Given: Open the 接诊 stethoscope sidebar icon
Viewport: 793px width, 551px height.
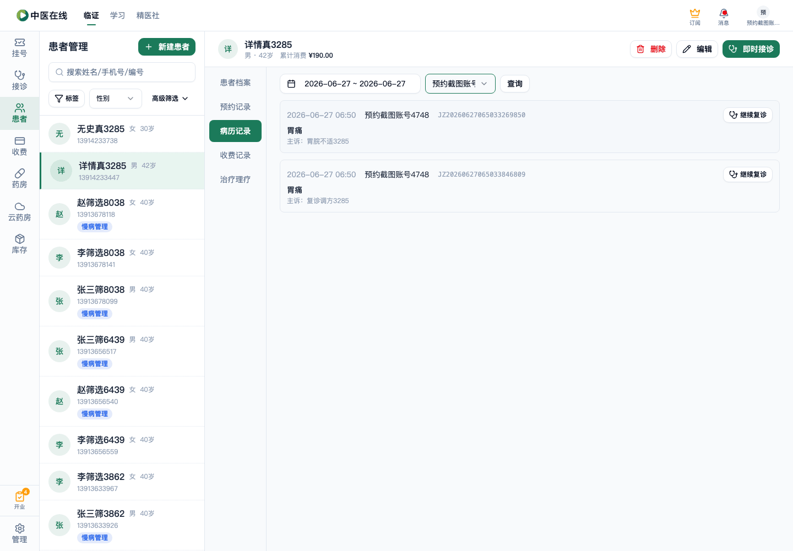Looking at the screenshot, I should coord(19,80).
